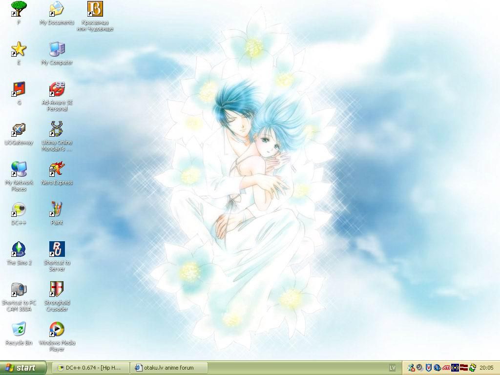
Task: Open the Start menu
Action: tap(23, 368)
